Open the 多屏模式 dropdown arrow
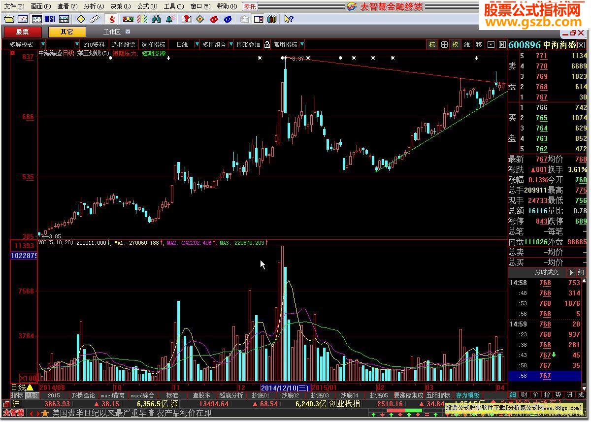The image size is (591, 422). coord(43,44)
